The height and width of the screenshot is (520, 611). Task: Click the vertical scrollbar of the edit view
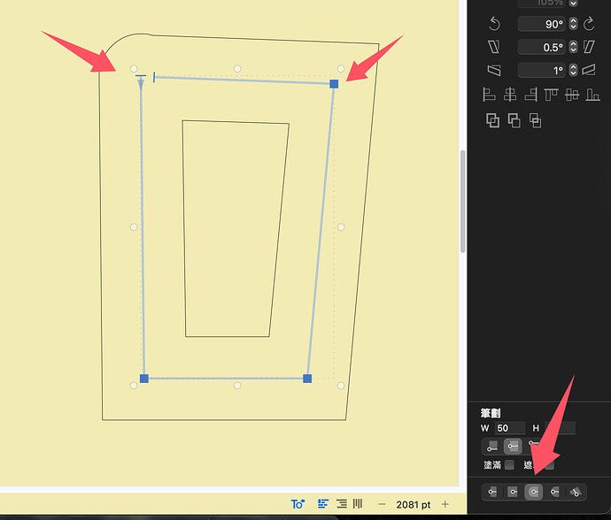click(462, 202)
